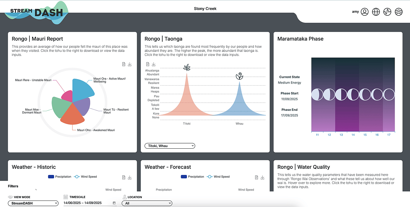The image size is (410, 207).
Task: Click the Tītoki axis label
Action: [x=187, y=123]
